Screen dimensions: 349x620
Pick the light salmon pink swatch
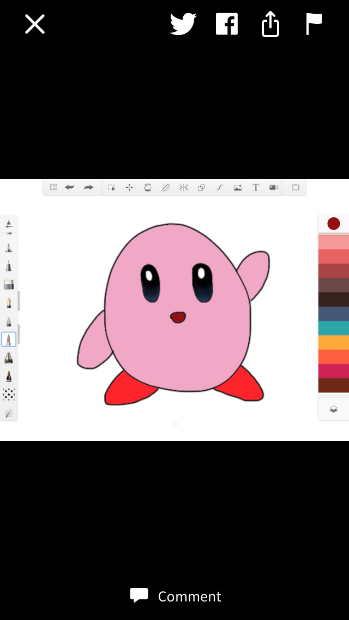[x=334, y=242]
